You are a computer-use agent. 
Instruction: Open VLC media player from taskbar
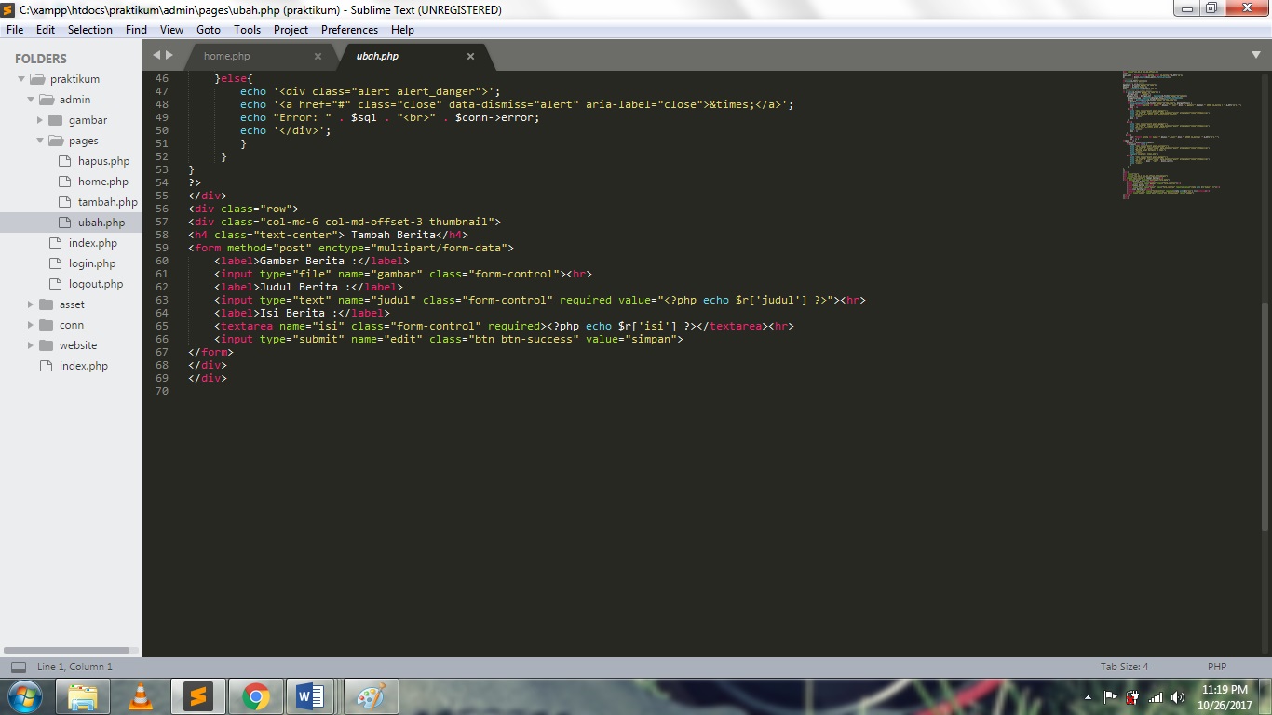tap(141, 696)
